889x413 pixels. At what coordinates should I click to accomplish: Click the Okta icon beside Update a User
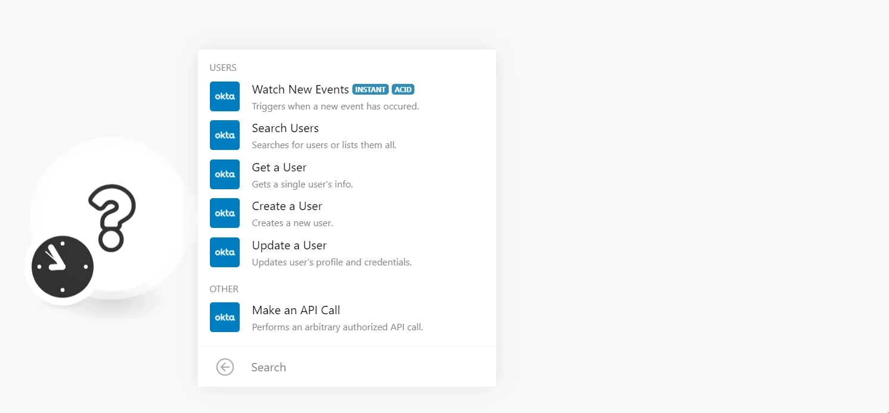tap(225, 252)
